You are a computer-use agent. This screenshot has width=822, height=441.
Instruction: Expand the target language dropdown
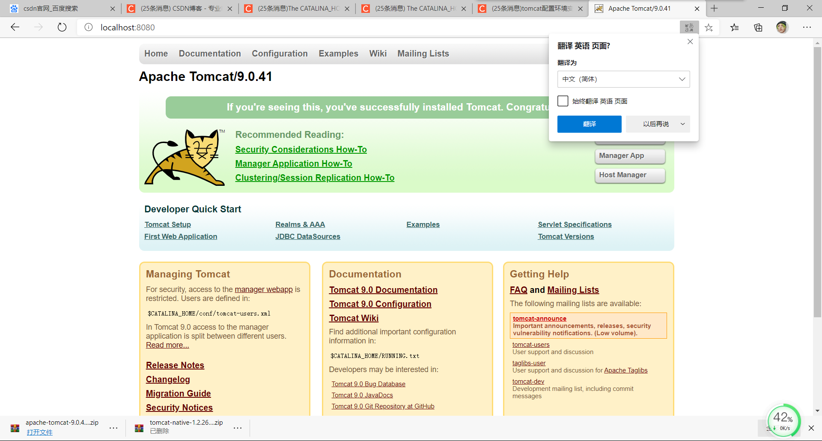[623, 79]
